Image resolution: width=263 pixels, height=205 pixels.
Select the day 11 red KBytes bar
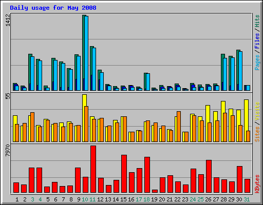click(93, 169)
